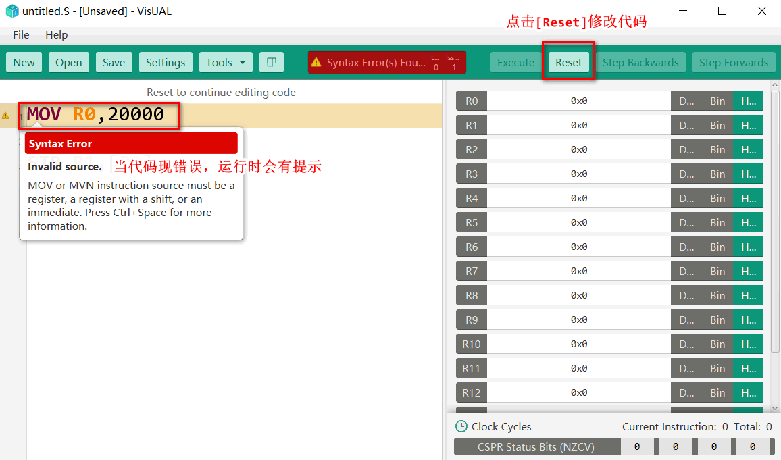The image size is (781, 460).
Task: Set R12 display to Hex
Action: (x=748, y=393)
